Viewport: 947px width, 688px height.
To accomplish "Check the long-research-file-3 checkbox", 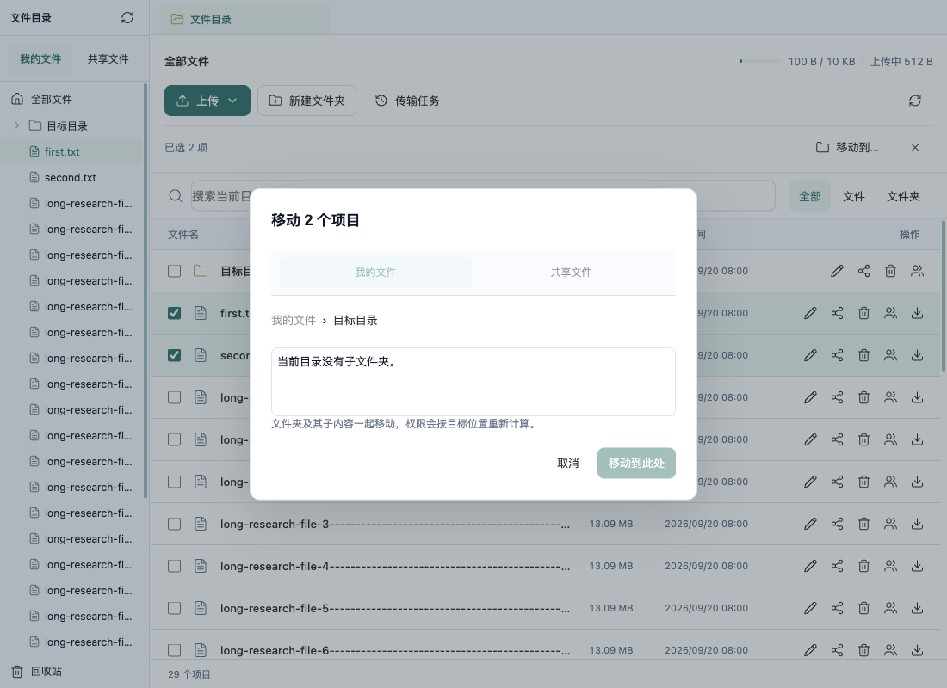I will 175,524.
